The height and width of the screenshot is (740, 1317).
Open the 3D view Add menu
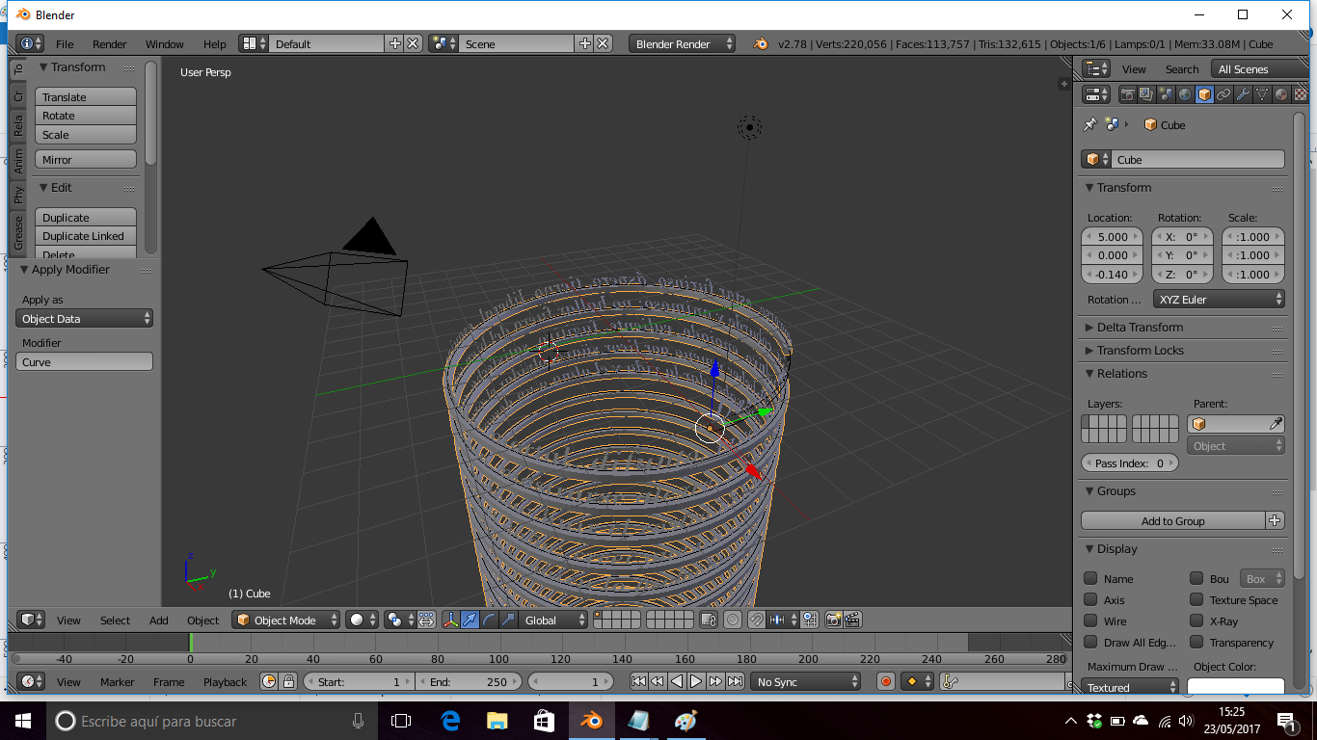pyautogui.click(x=159, y=620)
